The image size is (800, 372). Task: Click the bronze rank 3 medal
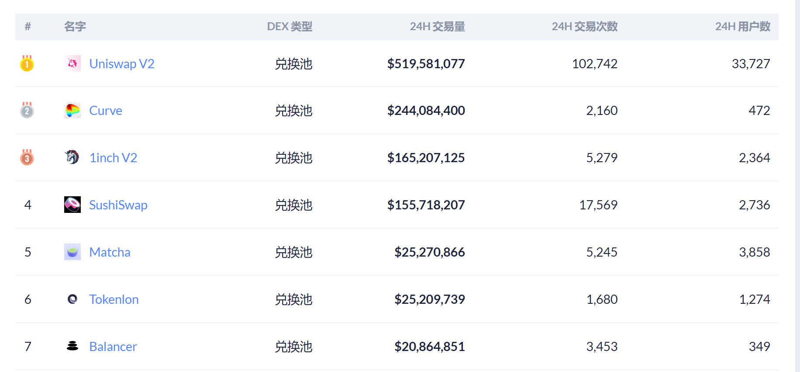(27, 157)
